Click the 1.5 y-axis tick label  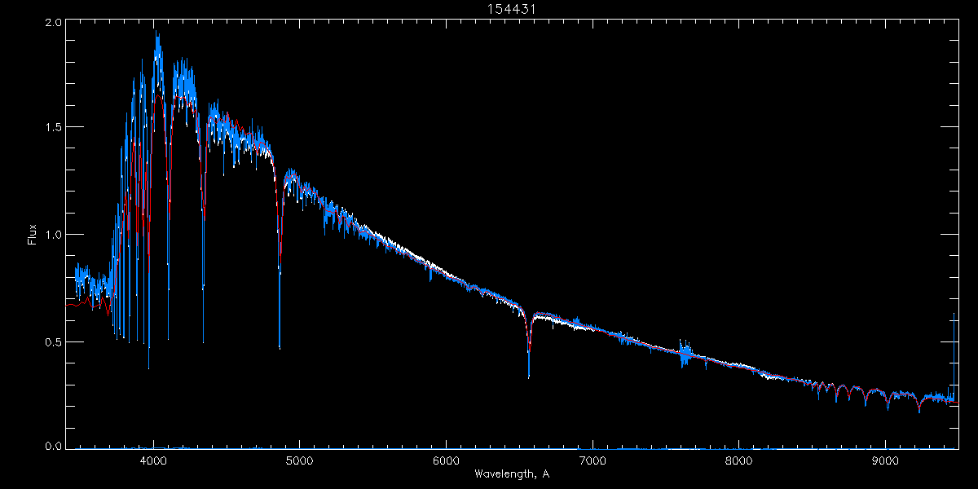tap(53, 128)
